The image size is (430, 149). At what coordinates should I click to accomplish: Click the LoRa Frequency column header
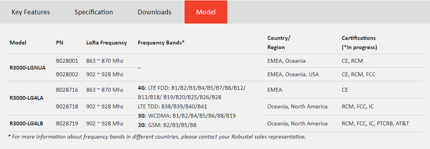coord(107,43)
